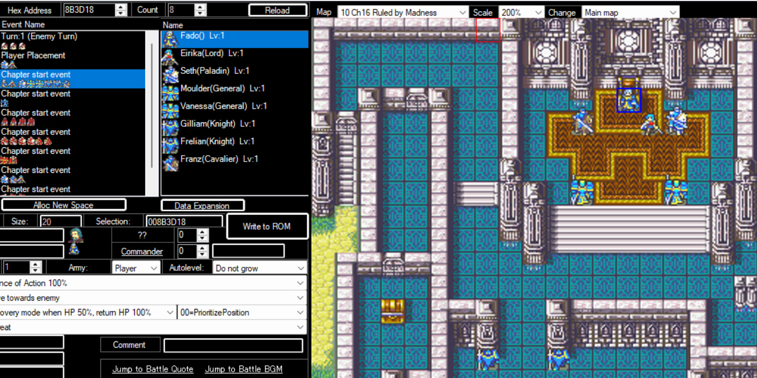Increase the value in the ?? row spinner

[x=203, y=232]
